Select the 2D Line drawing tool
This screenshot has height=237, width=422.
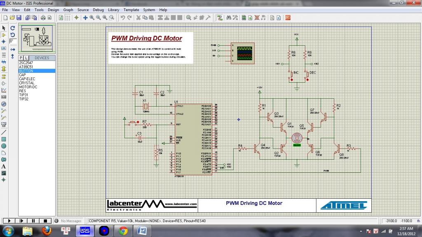4,132
